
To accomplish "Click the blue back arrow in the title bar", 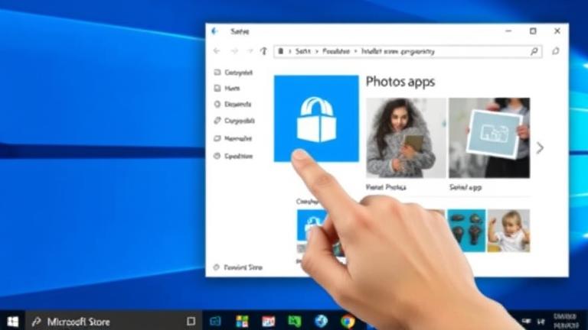I will tap(214, 31).
